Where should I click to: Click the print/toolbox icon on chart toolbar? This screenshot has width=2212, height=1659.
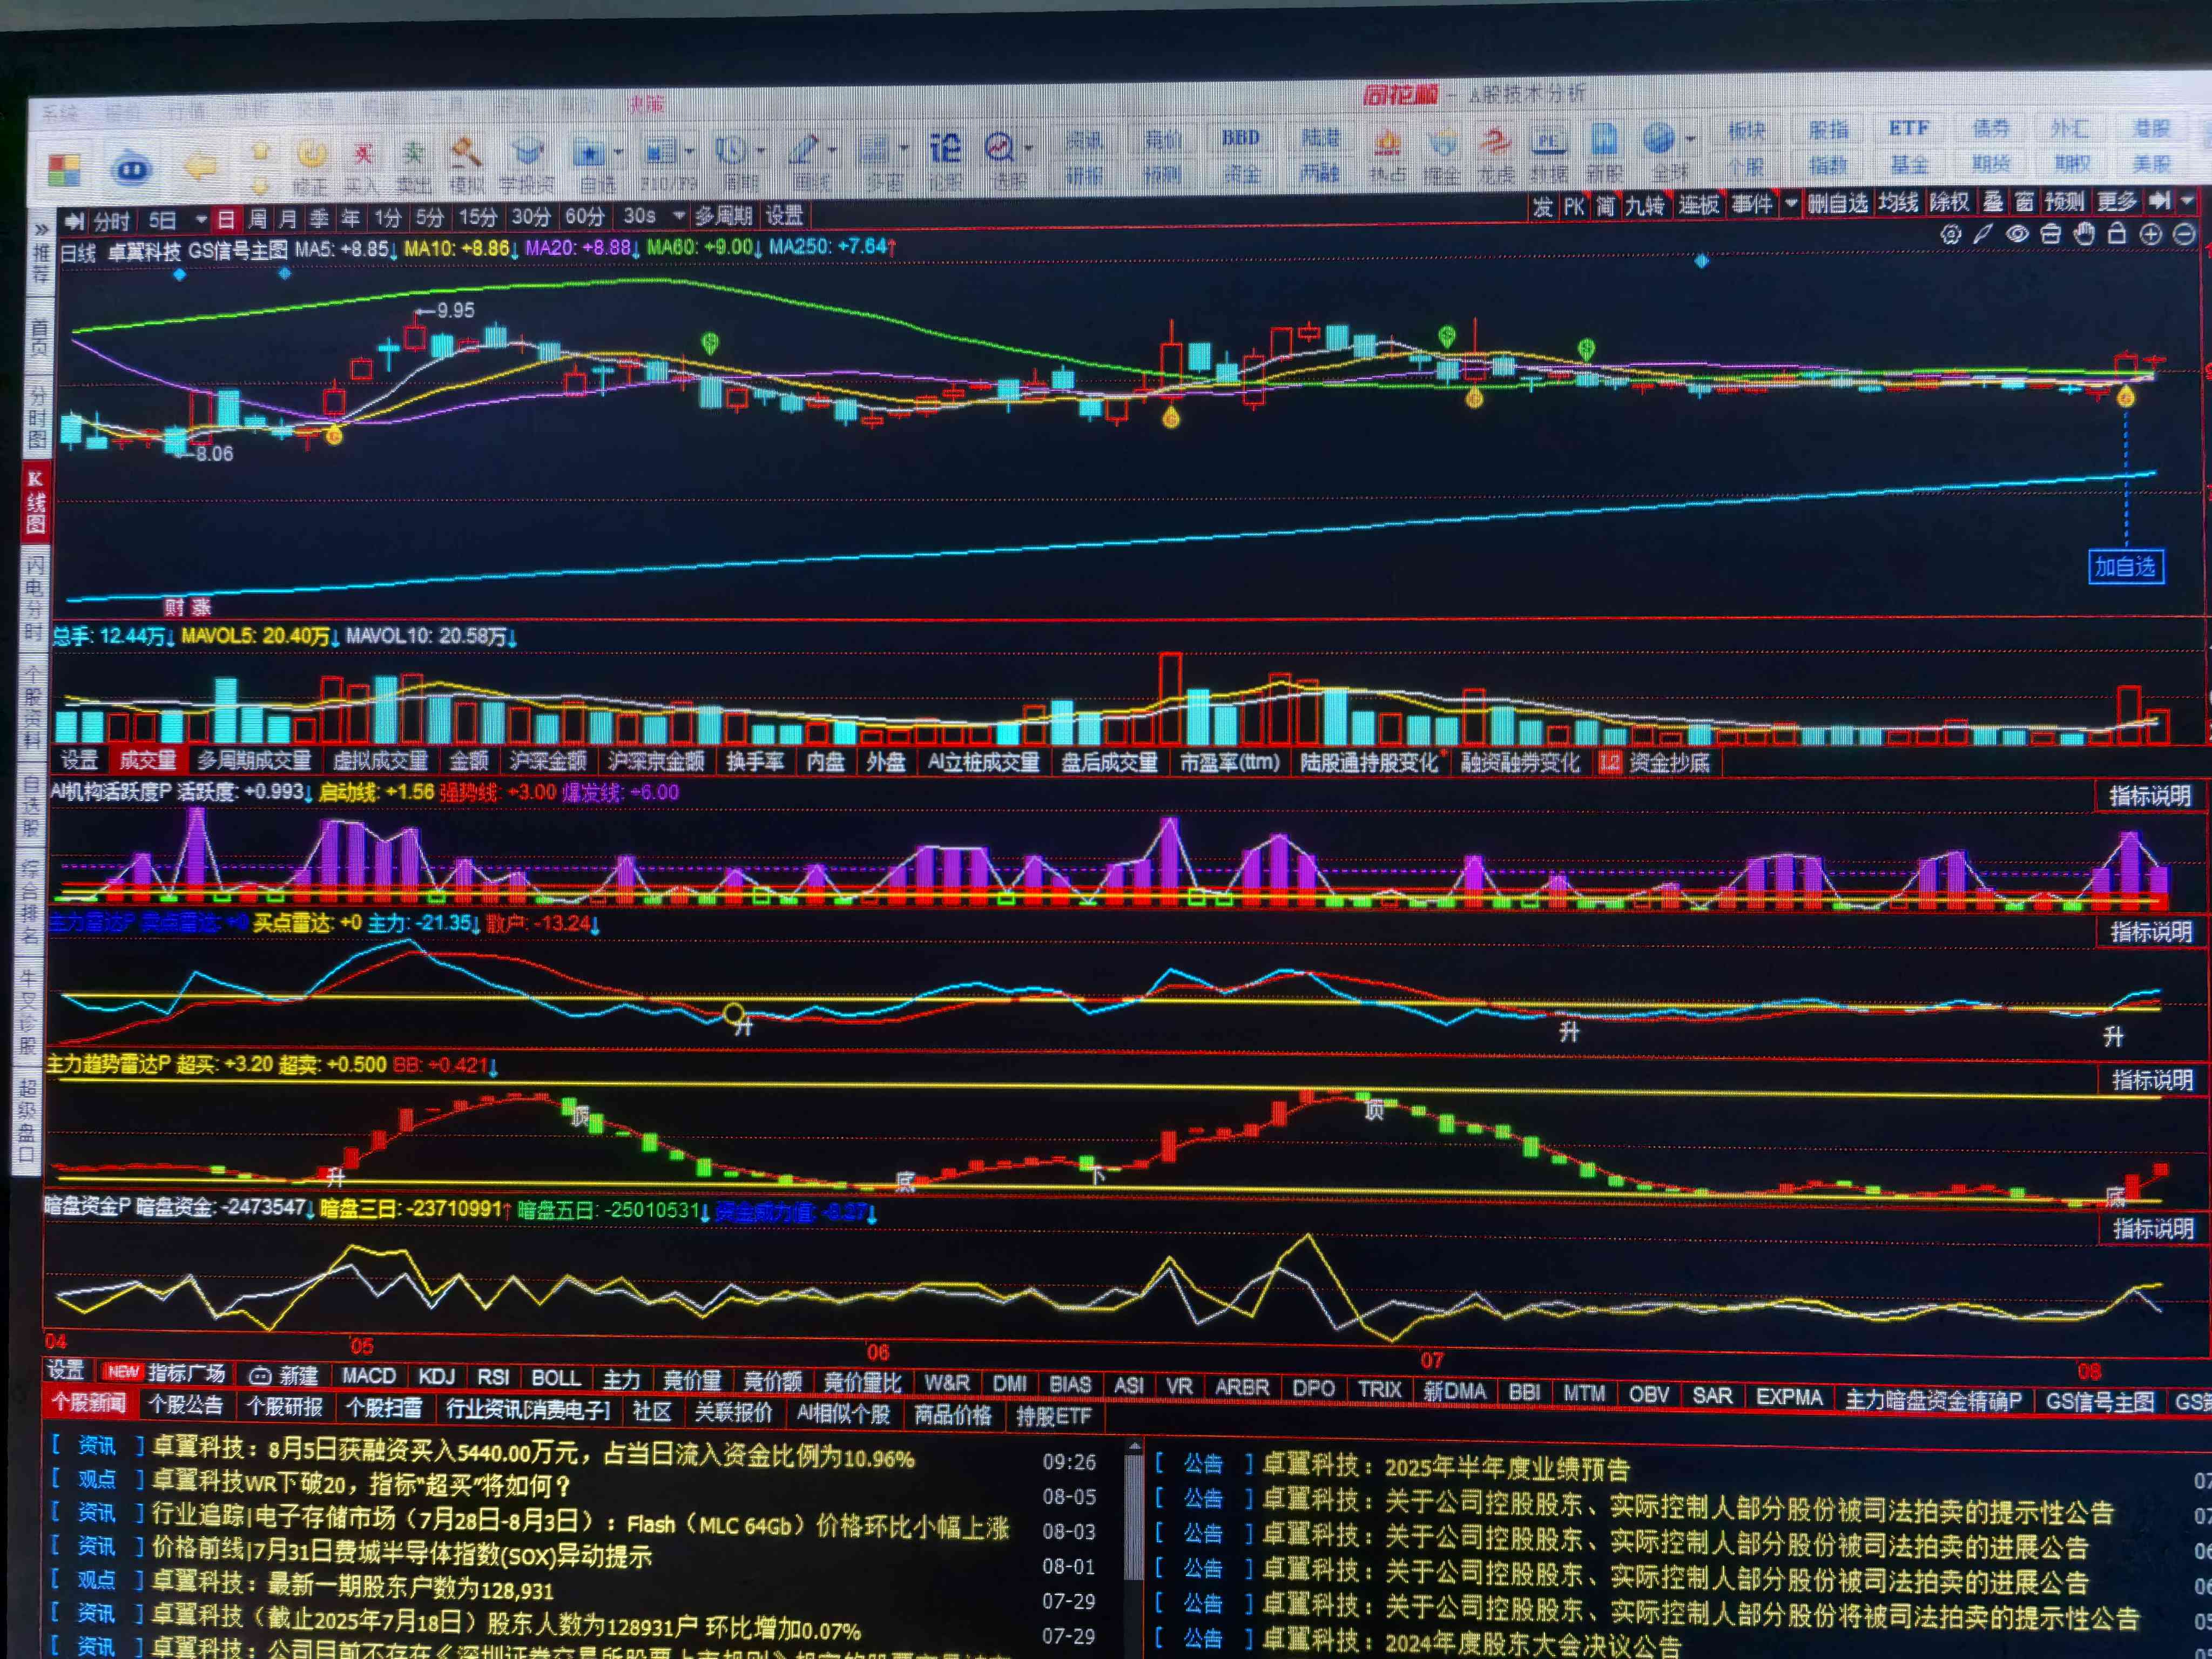tap(2050, 234)
